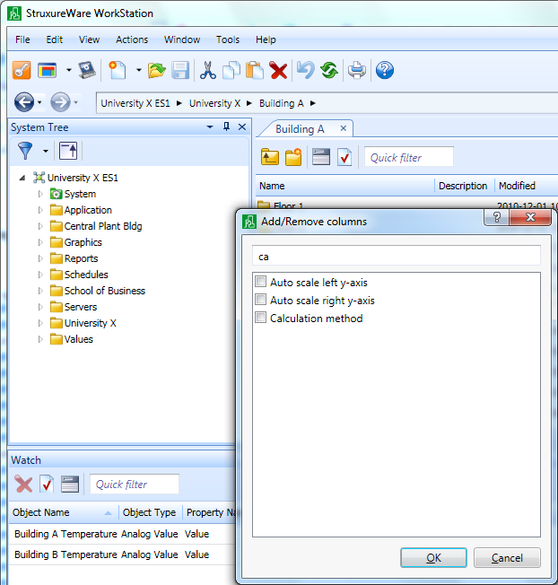The image size is (558, 585).
Task: Expand the School of Business folder
Action: tap(40, 291)
